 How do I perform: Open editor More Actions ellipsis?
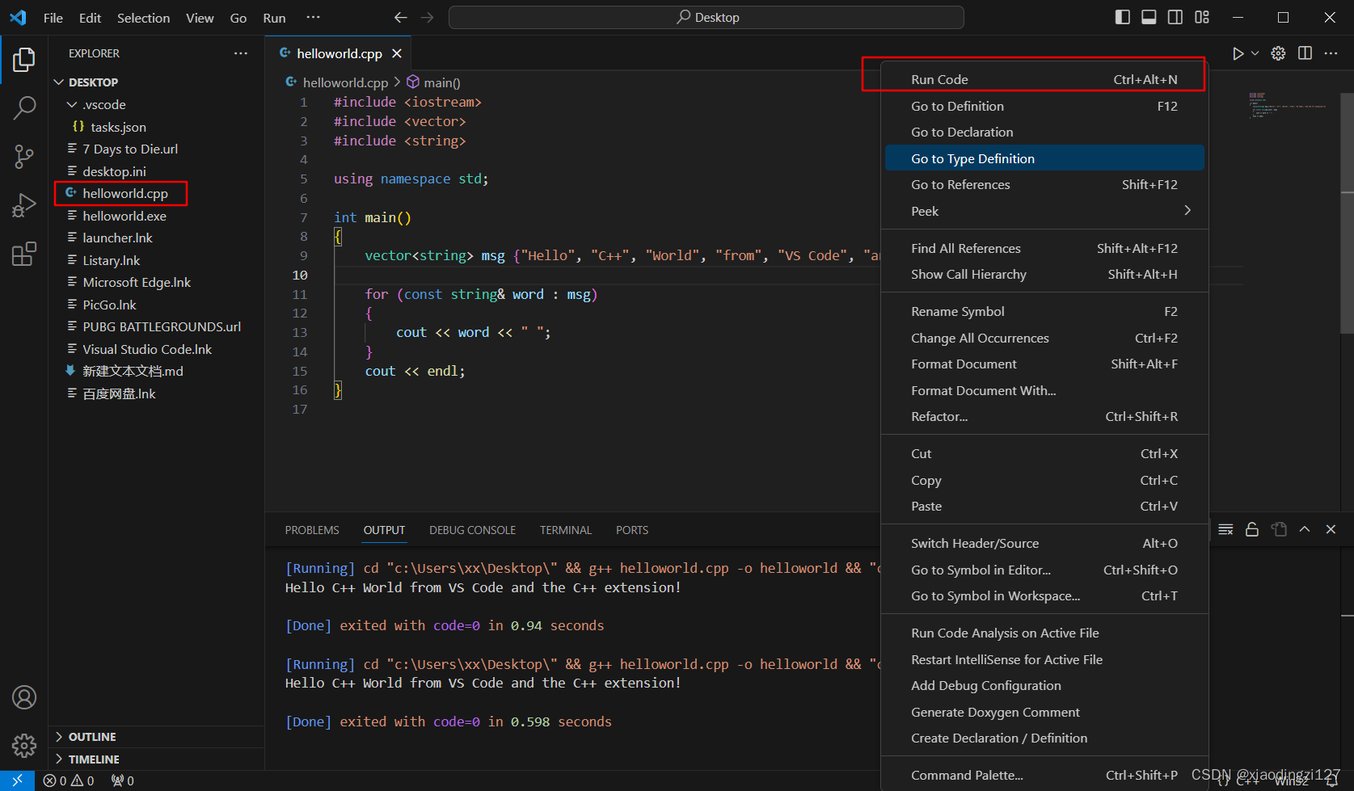coord(1331,53)
